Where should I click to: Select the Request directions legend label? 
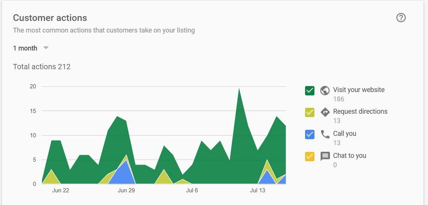coord(360,111)
